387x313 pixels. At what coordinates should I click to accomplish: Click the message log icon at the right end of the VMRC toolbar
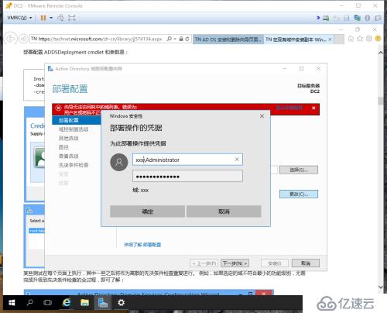click(x=378, y=18)
